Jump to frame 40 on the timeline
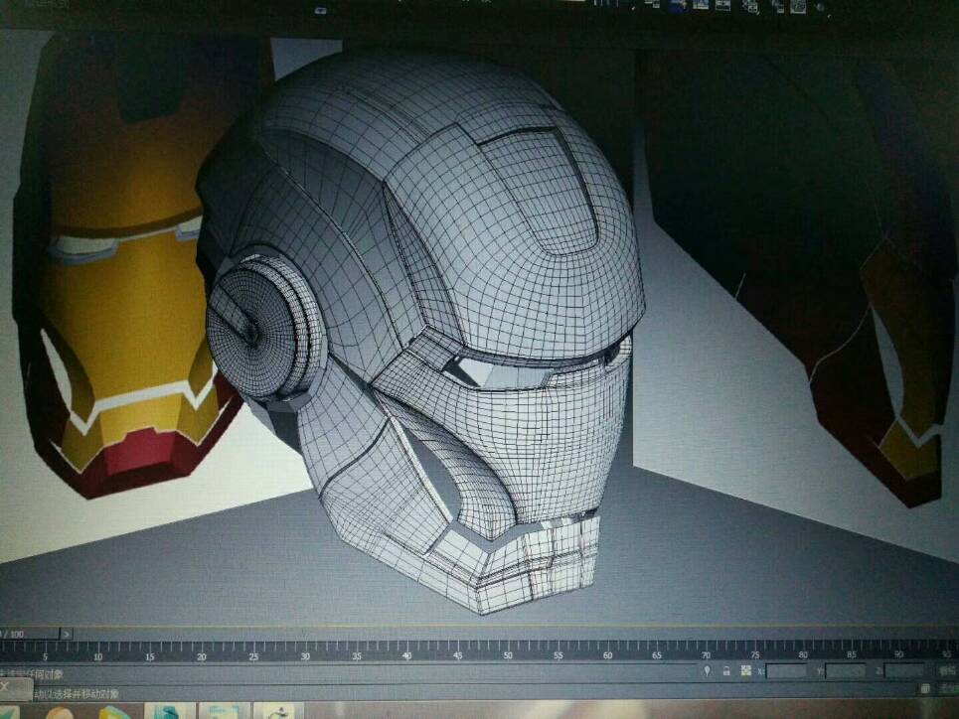The width and height of the screenshot is (959, 719). (406, 655)
